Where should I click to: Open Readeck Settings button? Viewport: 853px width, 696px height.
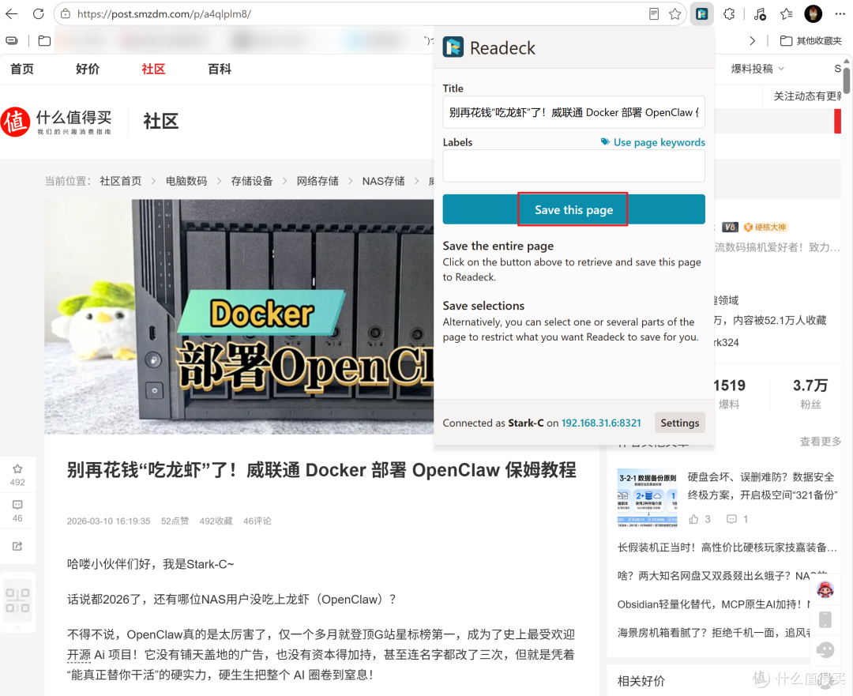(679, 423)
